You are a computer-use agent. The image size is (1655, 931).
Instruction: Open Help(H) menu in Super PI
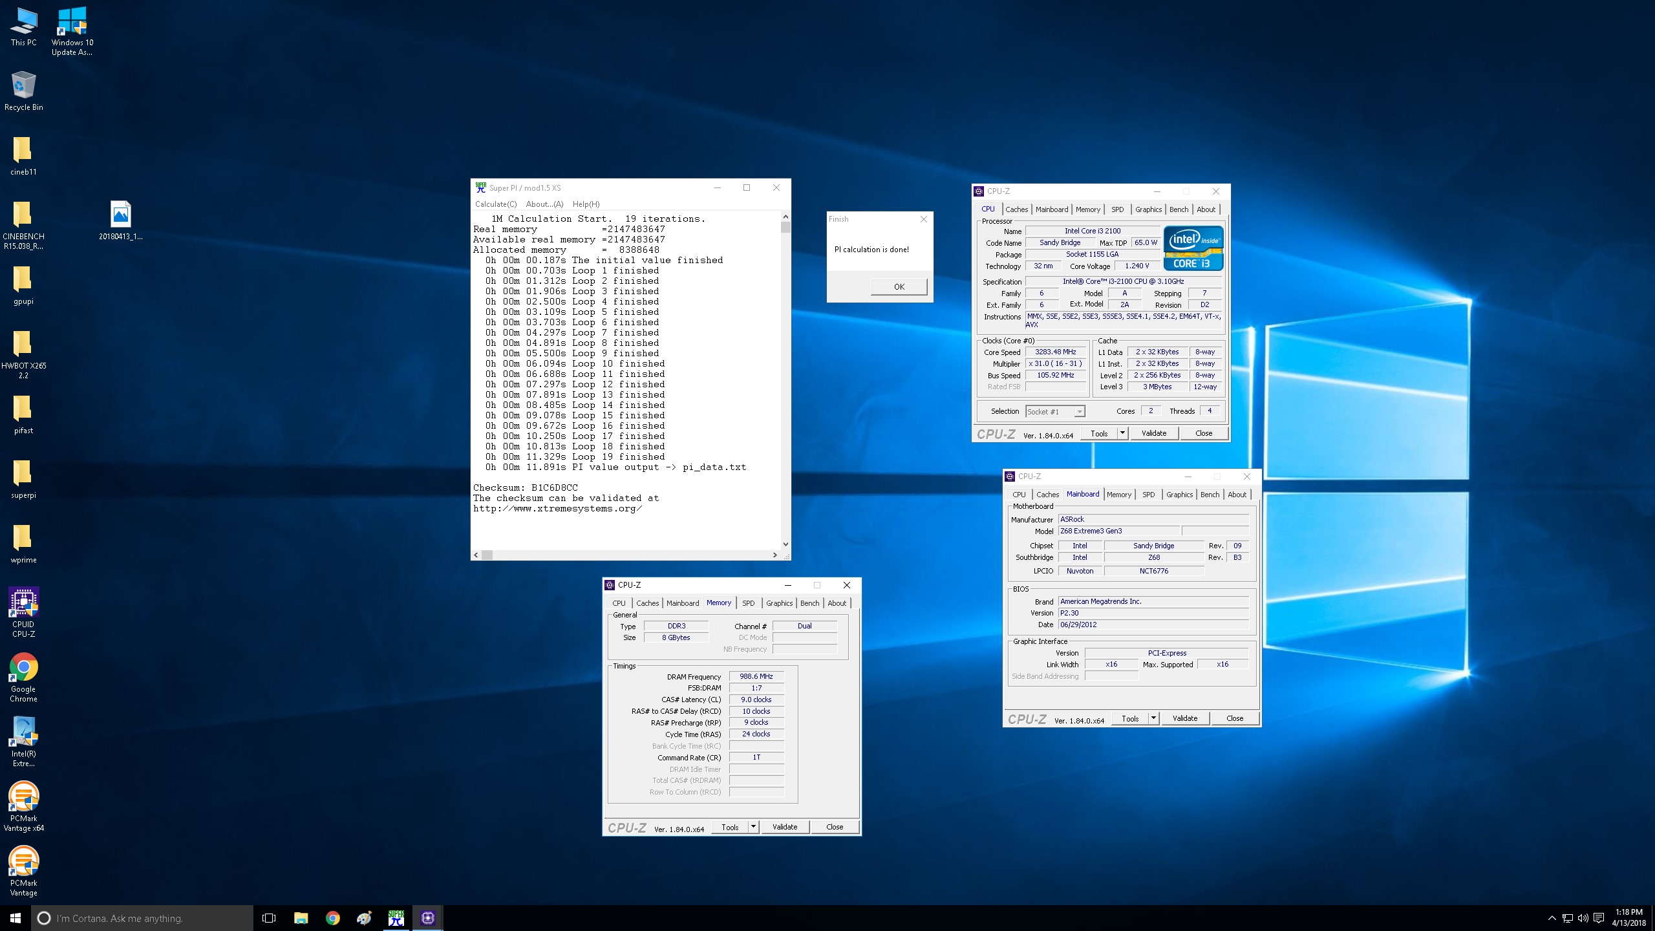coord(586,204)
